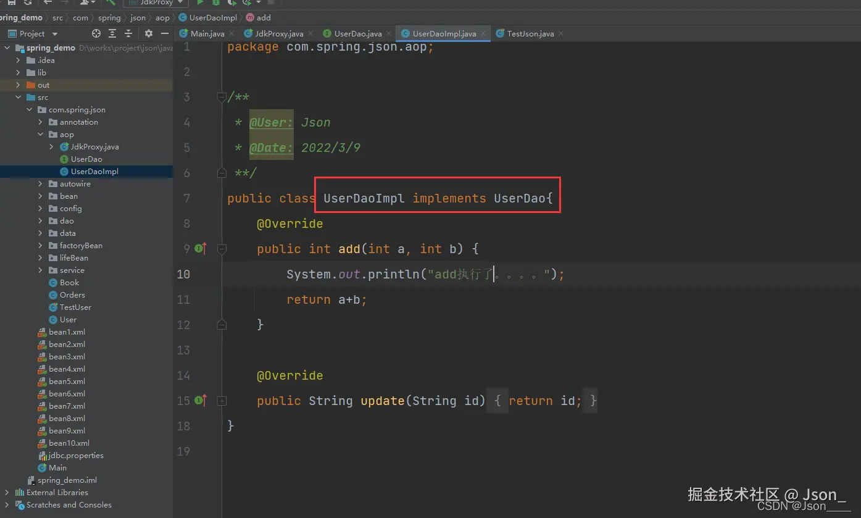Image resolution: width=861 pixels, height=518 pixels.
Task: Click the class icon next to Orders
Action: pyautogui.click(x=53, y=295)
